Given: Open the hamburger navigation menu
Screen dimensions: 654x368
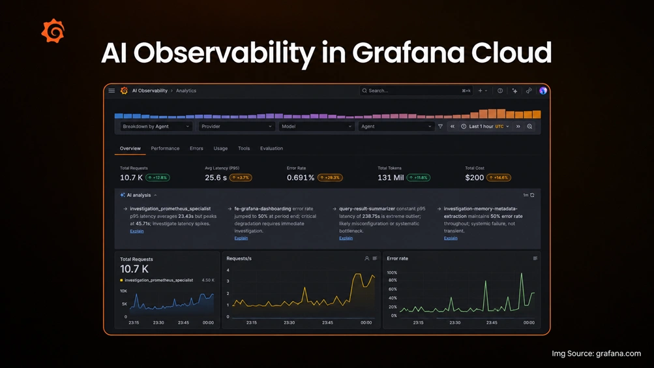Looking at the screenshot, I should tap(111, 91).
